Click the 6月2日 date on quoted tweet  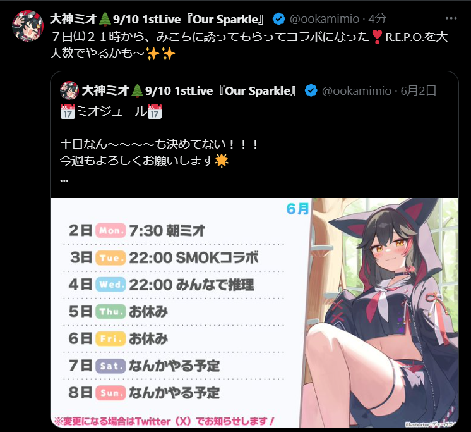419,90
